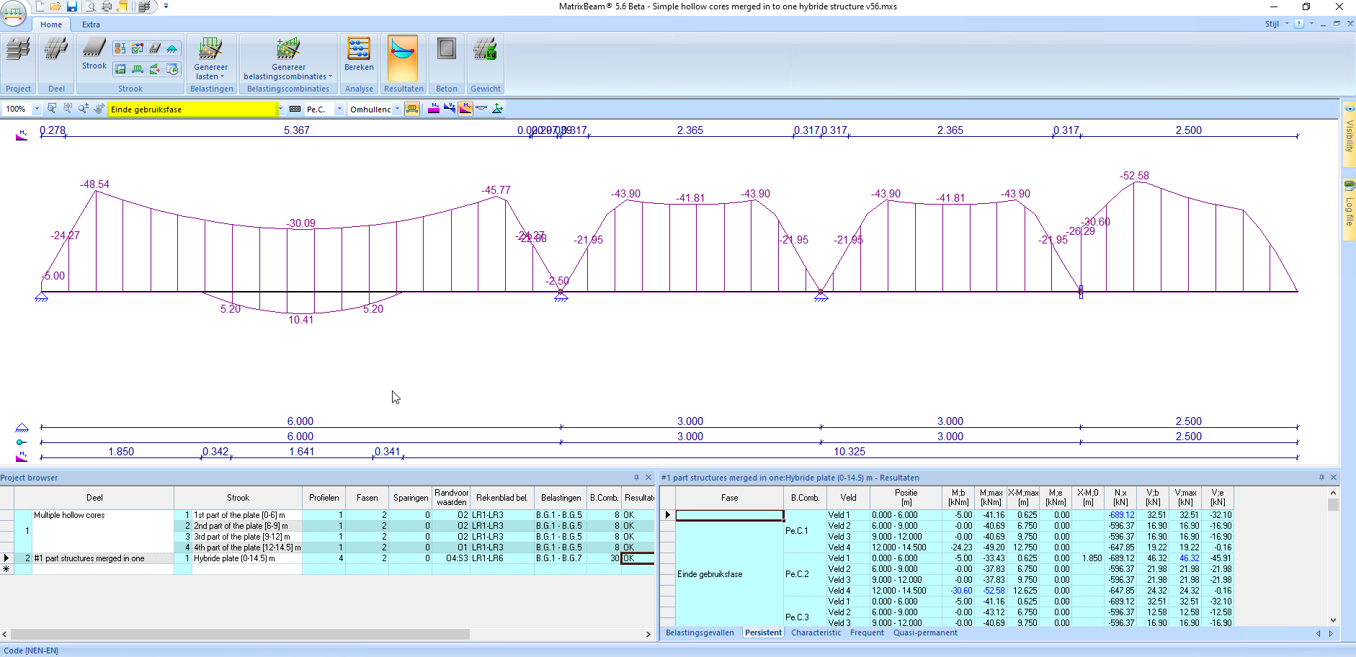Toggle the Nx normal force diagram

(x=434, y=109)
